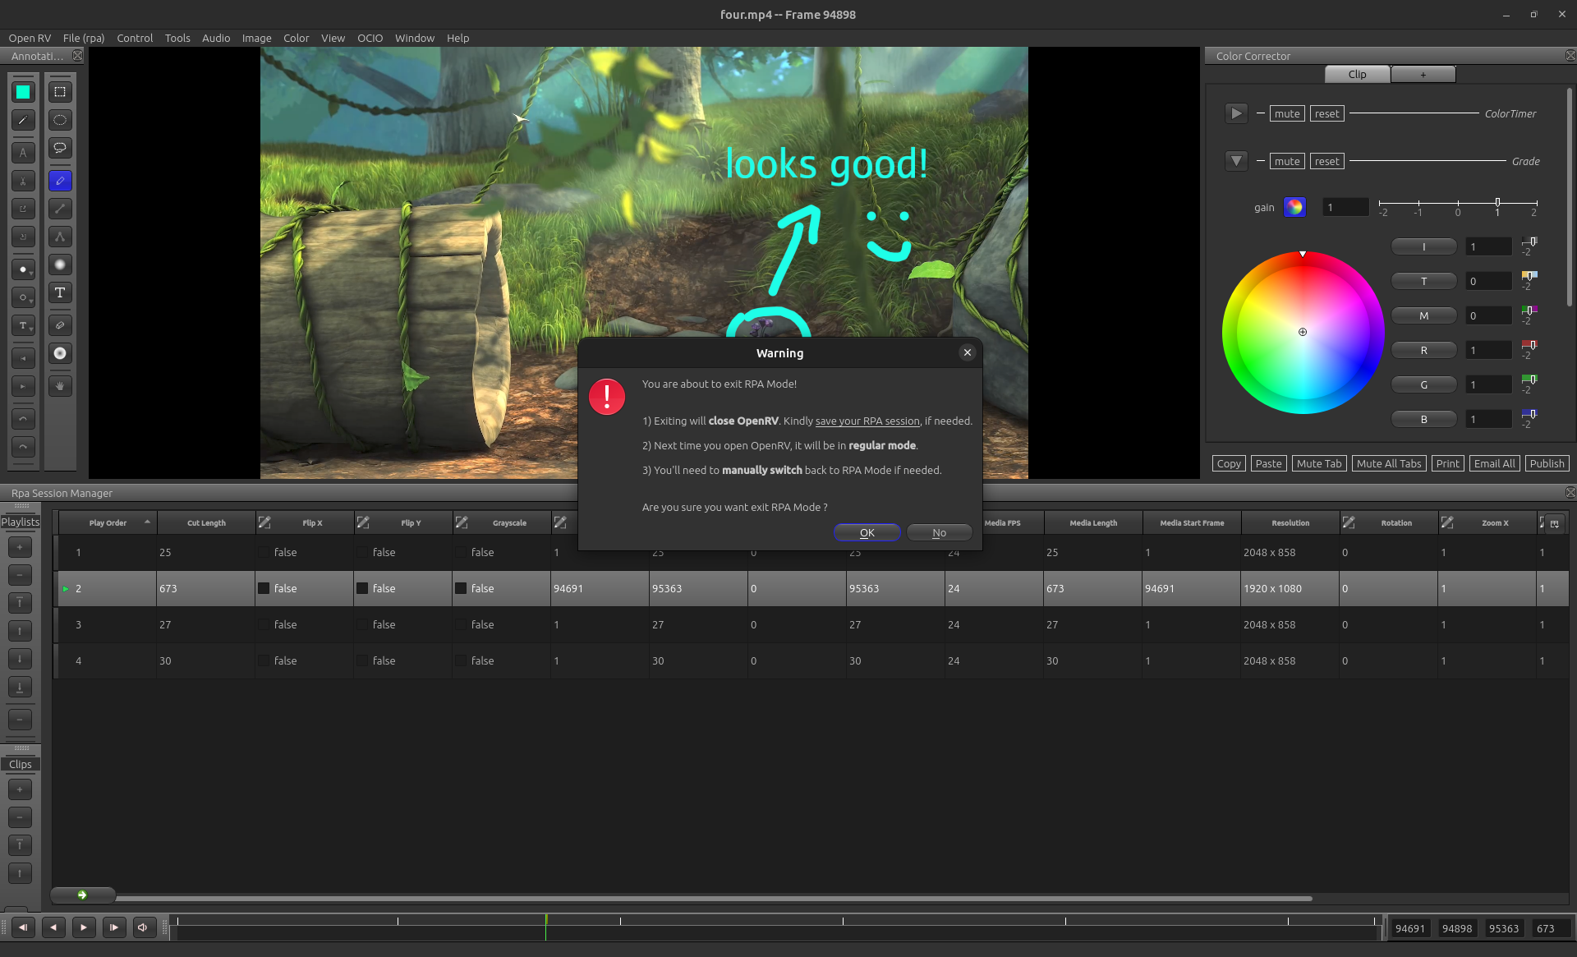This screenshot has height=957, width=1577.
Task: Click the green arrow session icon
Action: 82,895
